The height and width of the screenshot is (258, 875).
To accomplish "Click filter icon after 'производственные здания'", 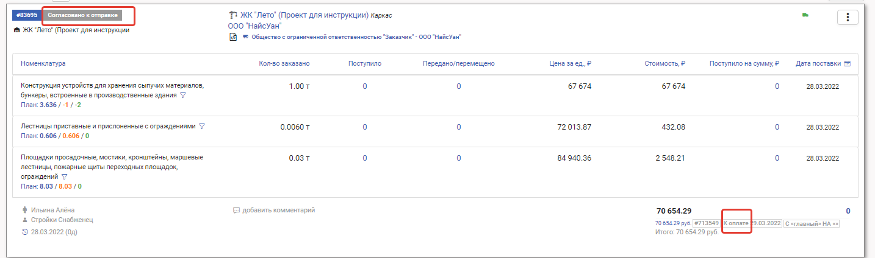I will pyautogui.click(x=182, y=96).
